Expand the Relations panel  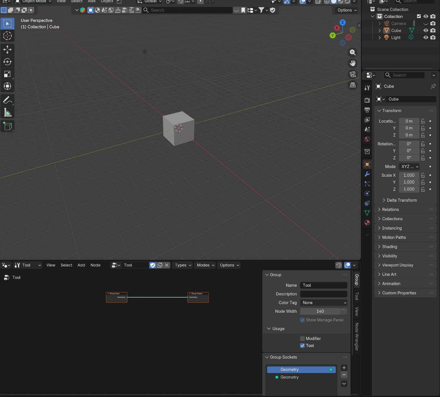tap(390, 210)
